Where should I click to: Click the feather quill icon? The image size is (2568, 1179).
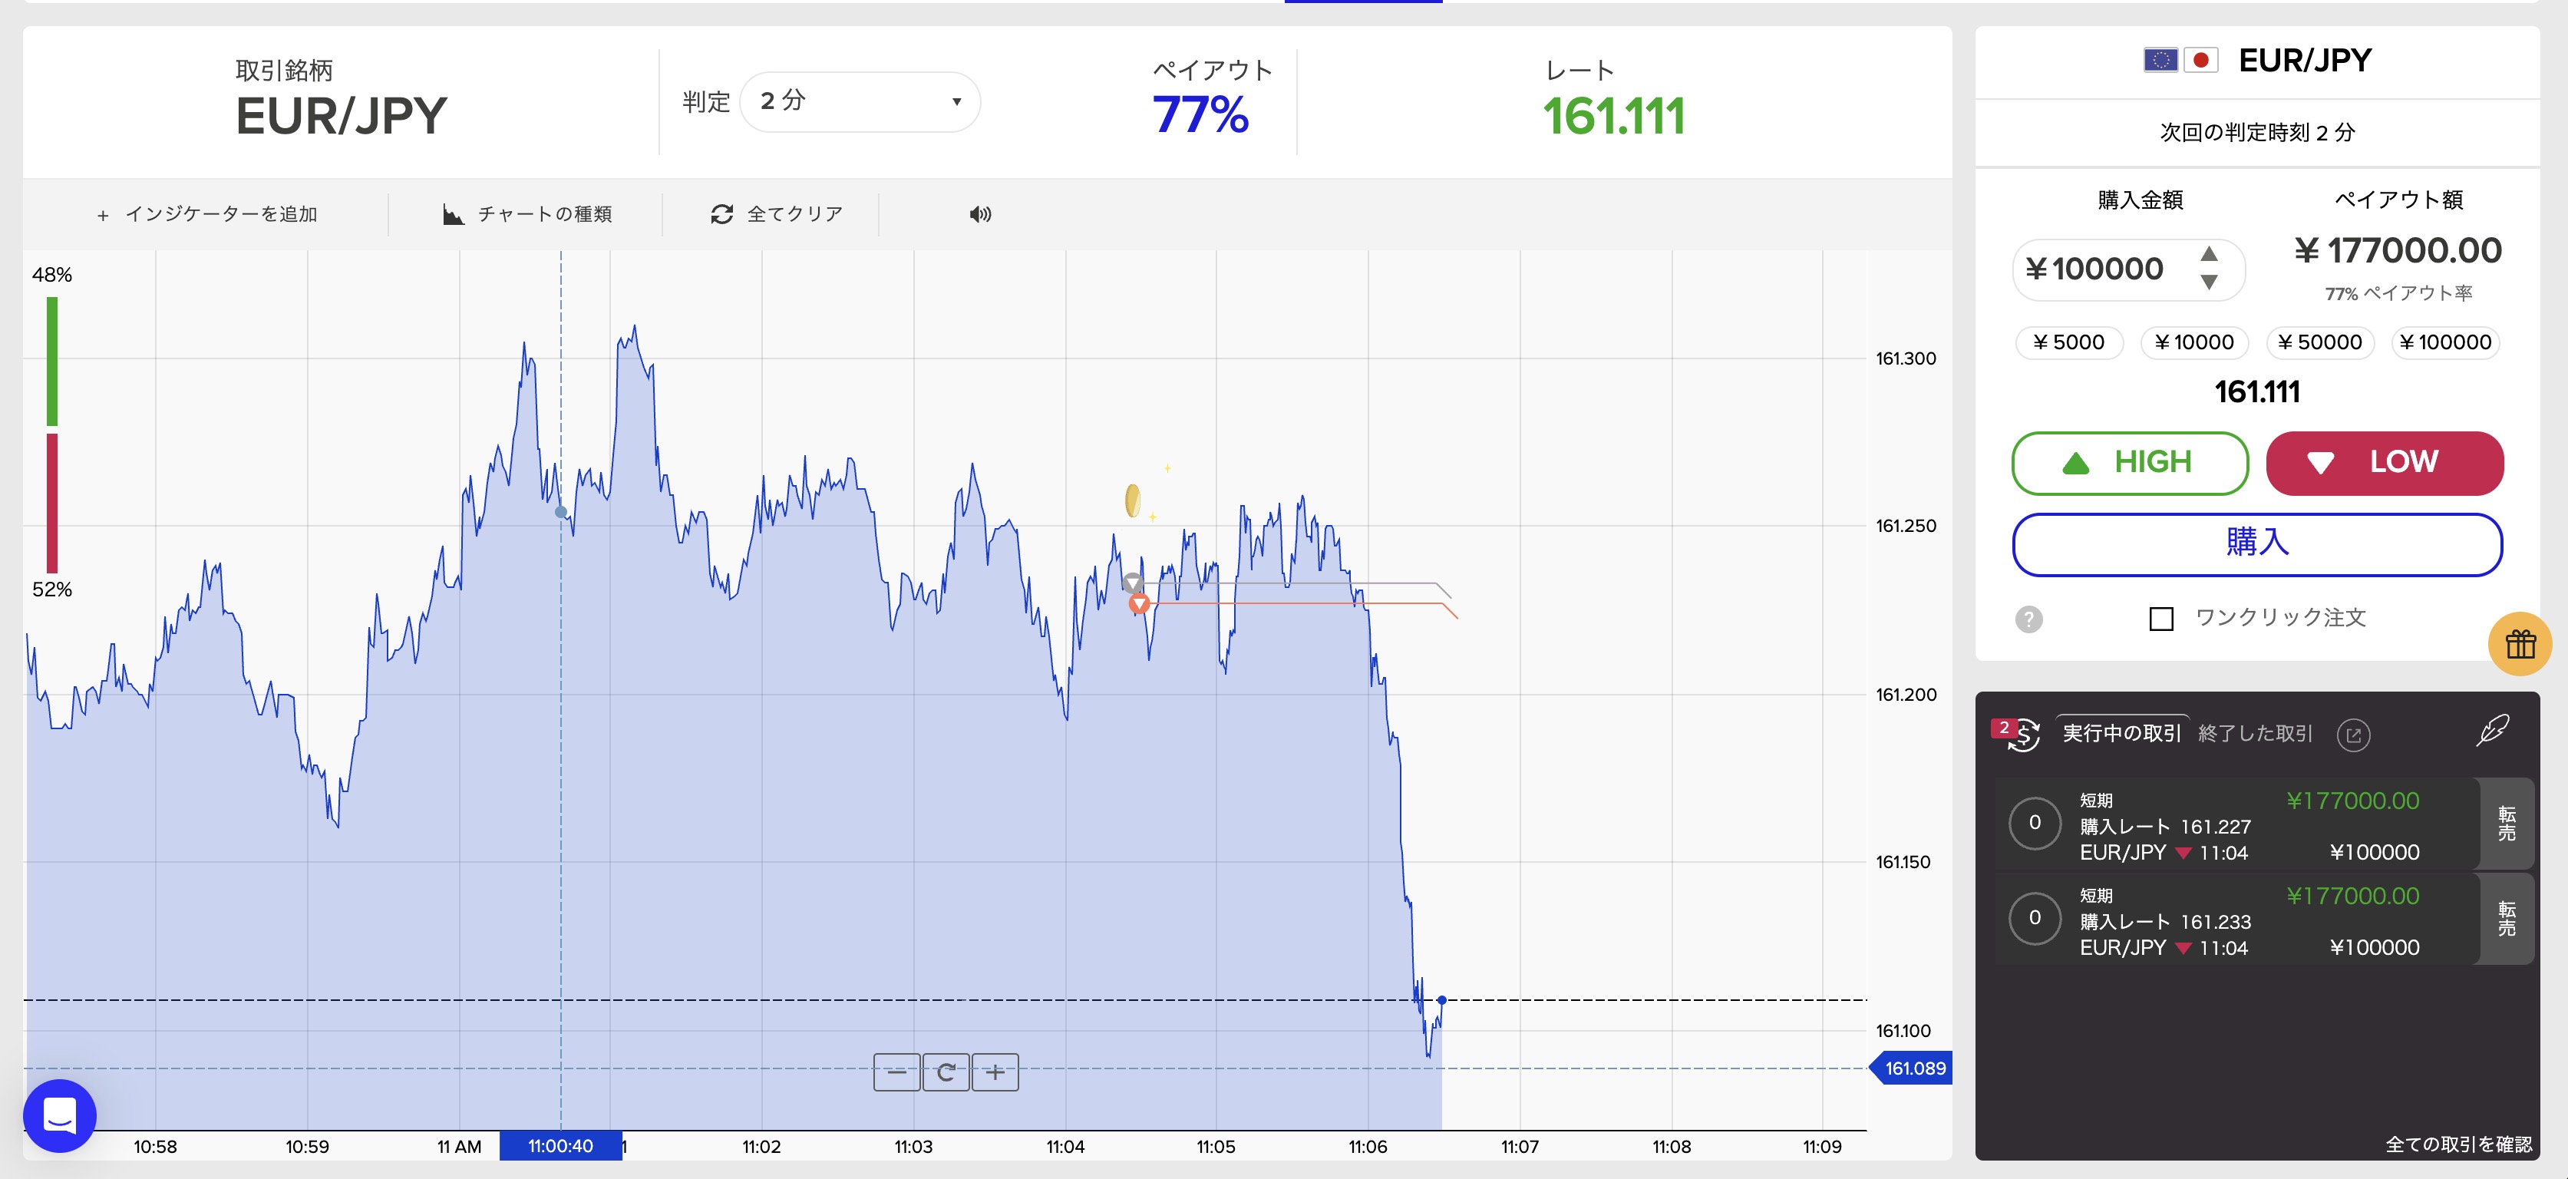(x=2491, y=731)
